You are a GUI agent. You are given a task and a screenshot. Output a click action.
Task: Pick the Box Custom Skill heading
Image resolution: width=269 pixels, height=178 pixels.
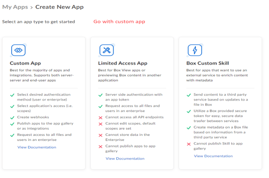click(x=208, y=63)
